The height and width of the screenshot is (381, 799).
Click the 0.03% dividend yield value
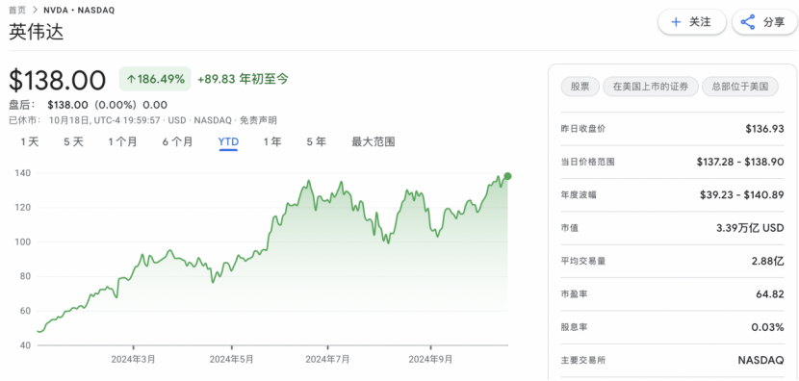click(x=768, y=327)
